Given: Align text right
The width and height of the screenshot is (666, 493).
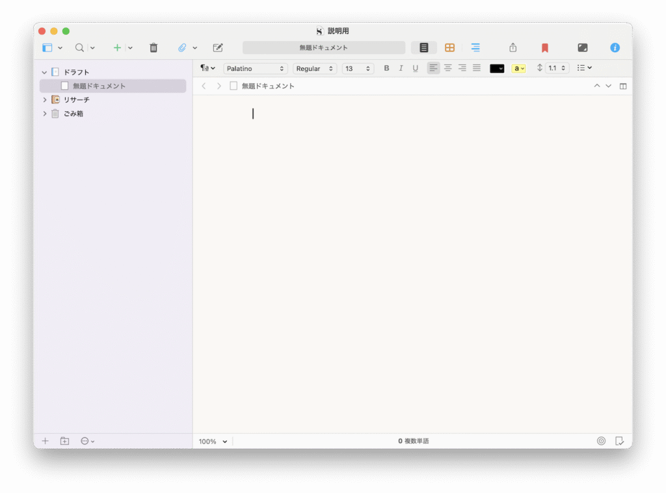Looking at the screenshot, I should click(462, 68).
